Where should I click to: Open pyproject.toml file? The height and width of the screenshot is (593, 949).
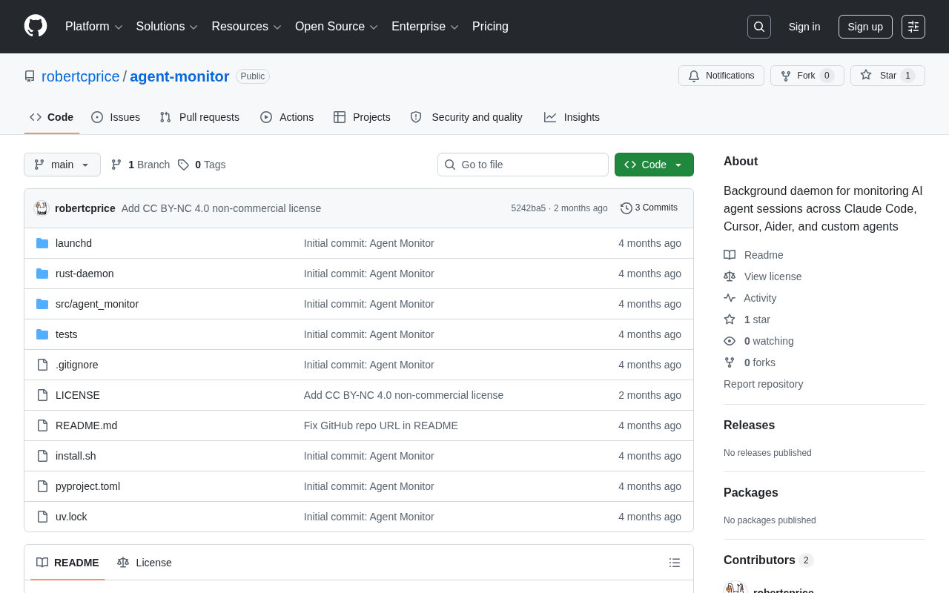click(87, 486)
